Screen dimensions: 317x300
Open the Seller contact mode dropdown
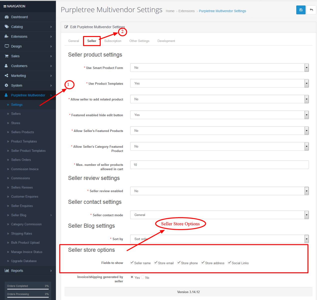point(219,215)
